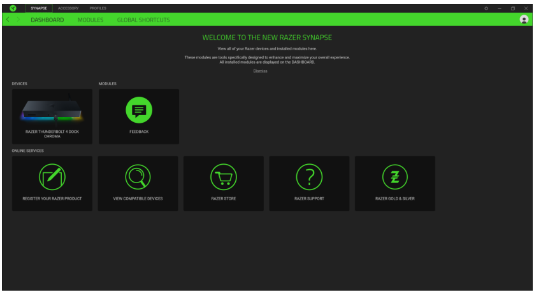The width and height of the screenshot is (534, 297).
Task: Open the user account profile icon
Action: point(524,20)
